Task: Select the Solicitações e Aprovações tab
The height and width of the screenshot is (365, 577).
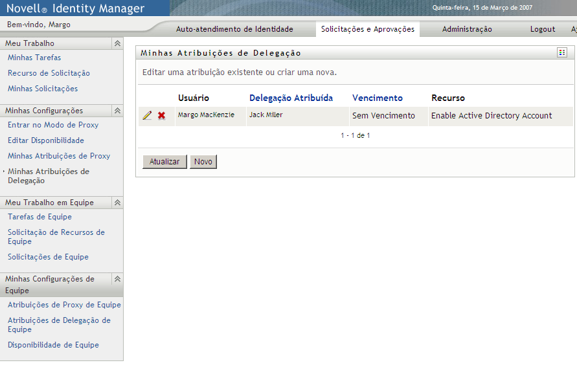Action: [368, 29]
